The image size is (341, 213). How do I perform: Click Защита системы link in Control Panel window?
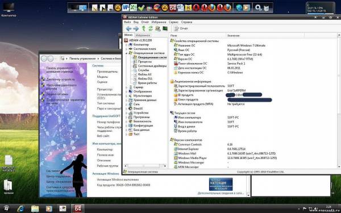[x=57, y=94]
